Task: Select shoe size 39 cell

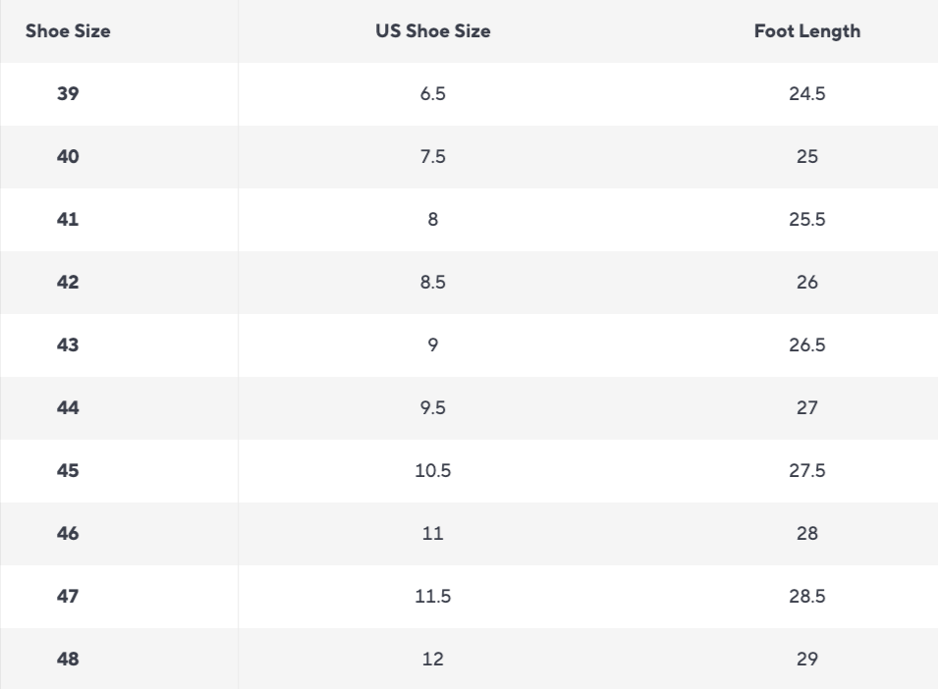Action: click(x=68, y=94)
